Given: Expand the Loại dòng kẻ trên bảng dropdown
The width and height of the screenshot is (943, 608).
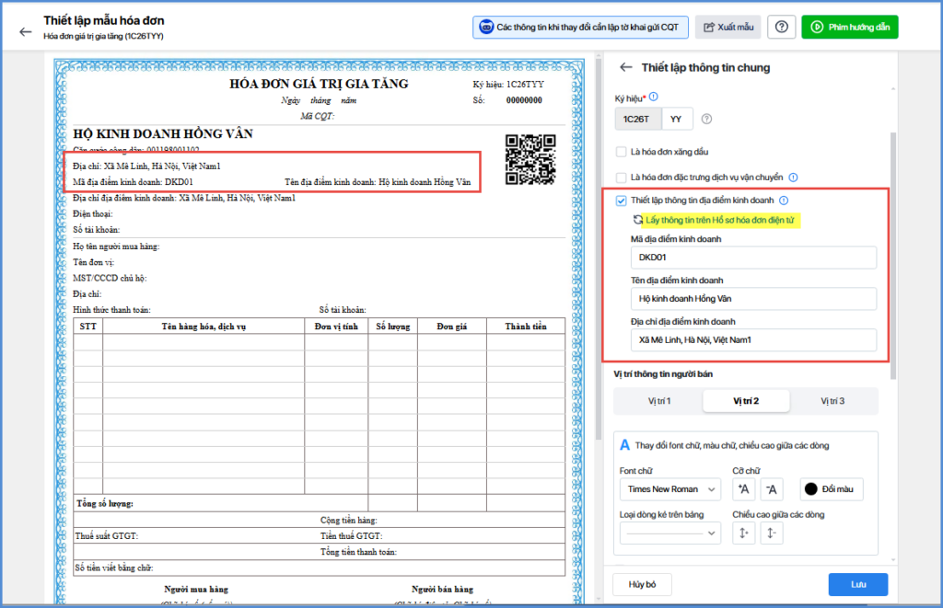Looking at the screenshot, I should pos(670,533).
